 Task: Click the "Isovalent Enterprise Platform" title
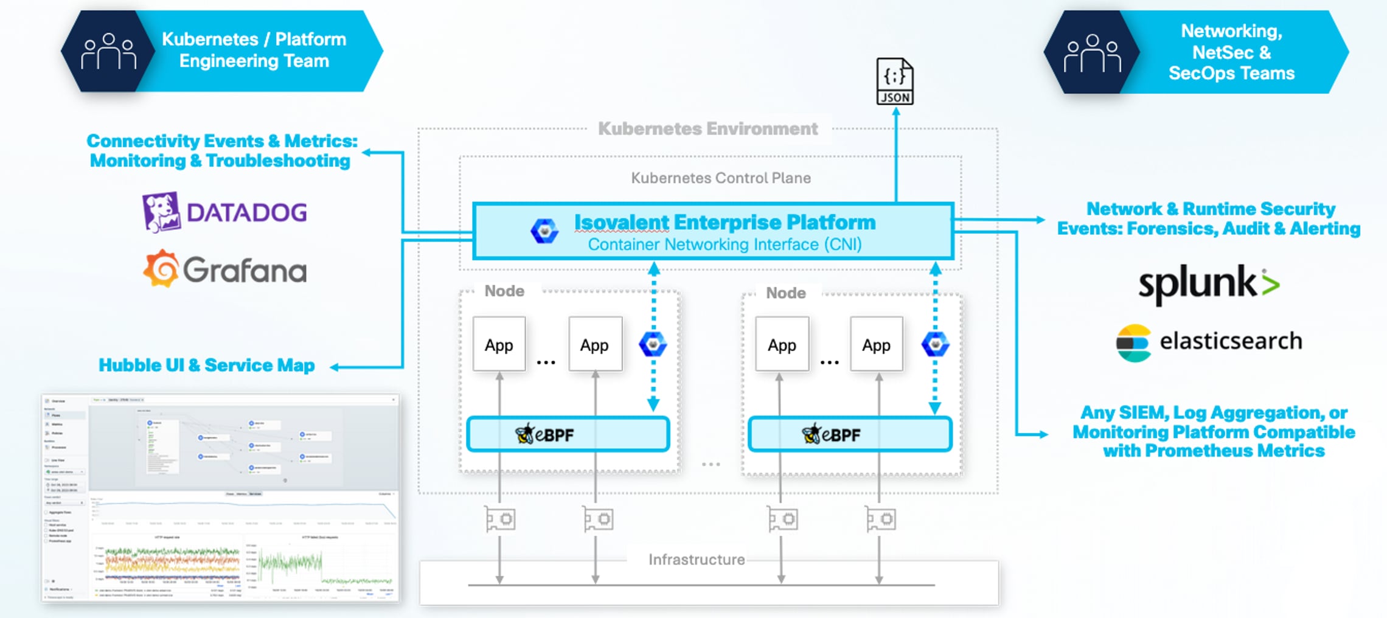click(x=725, y=222)
